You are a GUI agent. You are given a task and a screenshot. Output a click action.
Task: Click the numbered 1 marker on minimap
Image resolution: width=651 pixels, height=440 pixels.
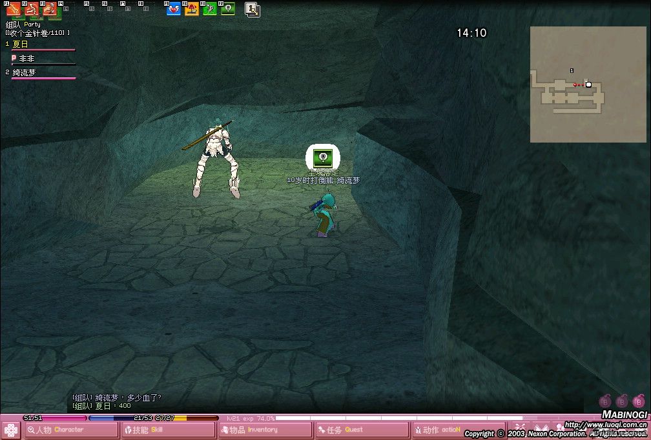tap(572, 71)
